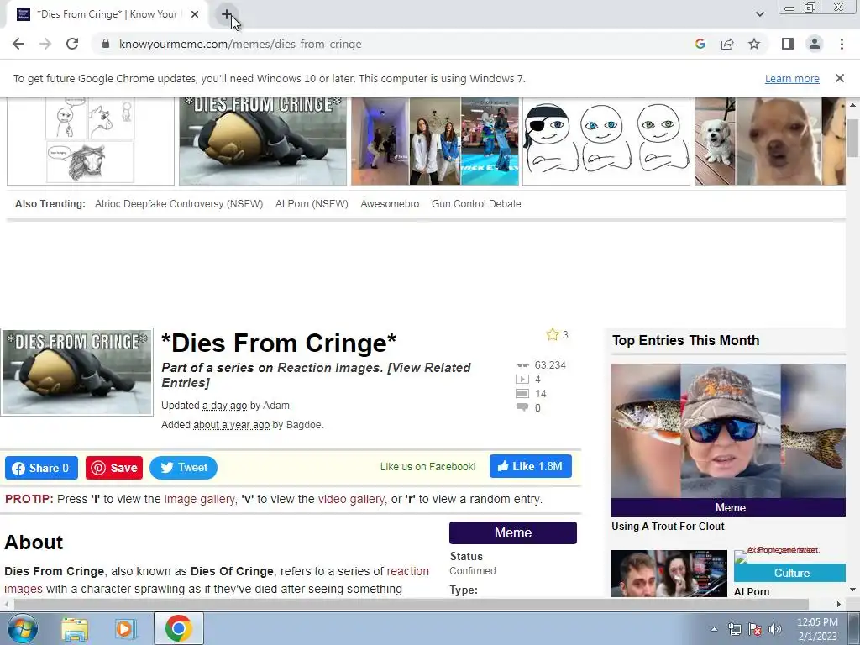Open clock showing 12:05 PM
The width and height of the screenshot is (860, 645).
click(817, 629)
